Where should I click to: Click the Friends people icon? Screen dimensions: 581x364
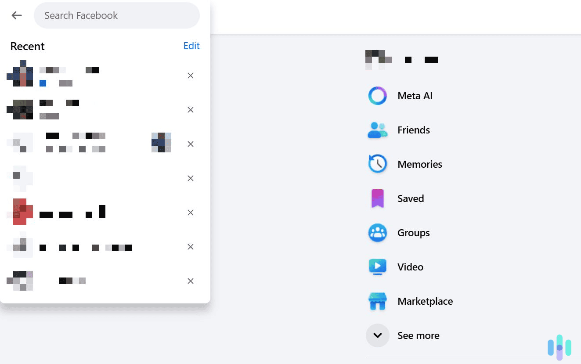pyautogui.click(x=377, y=130)
